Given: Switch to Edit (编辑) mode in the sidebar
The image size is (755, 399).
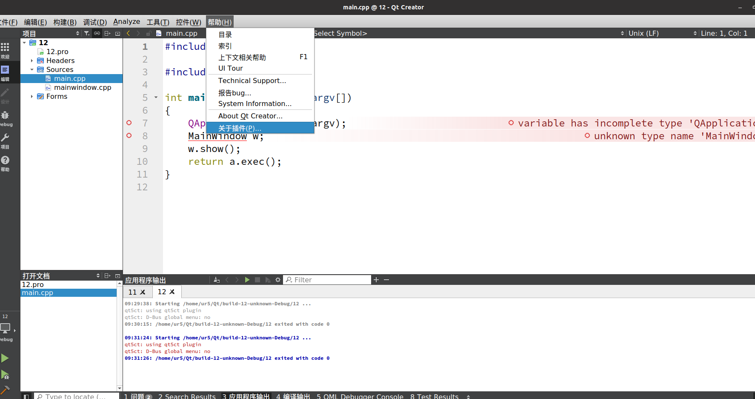Looking at the screenshot, I should [5, 73].
